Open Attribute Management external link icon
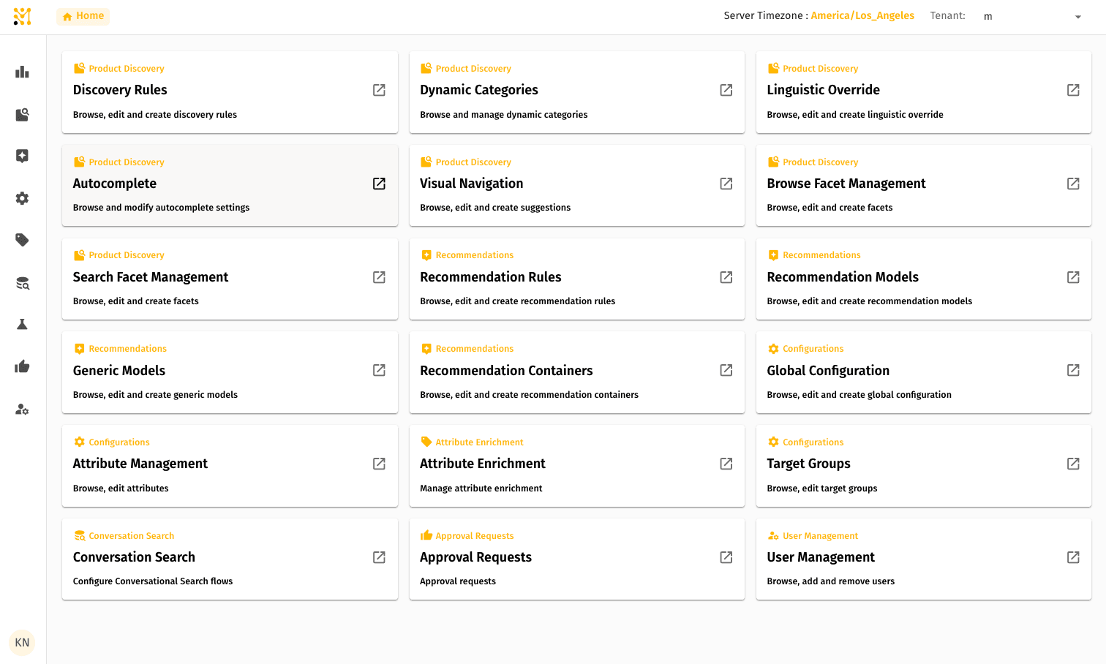 379,464
